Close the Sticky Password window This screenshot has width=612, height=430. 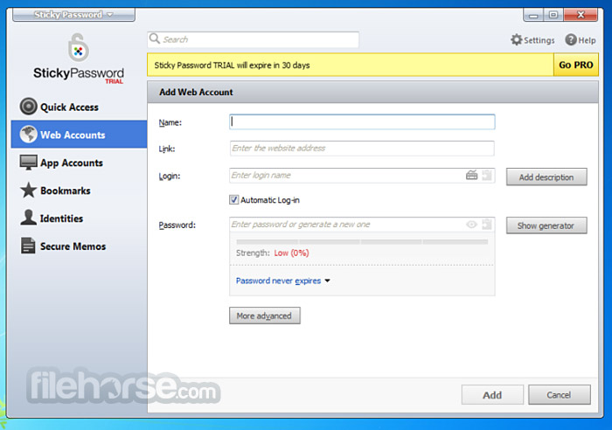pos(581,15)
